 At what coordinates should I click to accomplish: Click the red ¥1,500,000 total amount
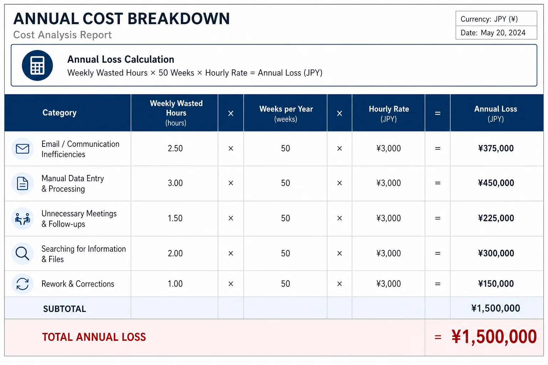click(x=494, y=337)
